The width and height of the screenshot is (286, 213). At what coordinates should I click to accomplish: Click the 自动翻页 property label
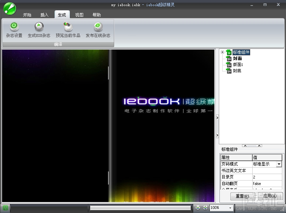click(x=236, y=184)
